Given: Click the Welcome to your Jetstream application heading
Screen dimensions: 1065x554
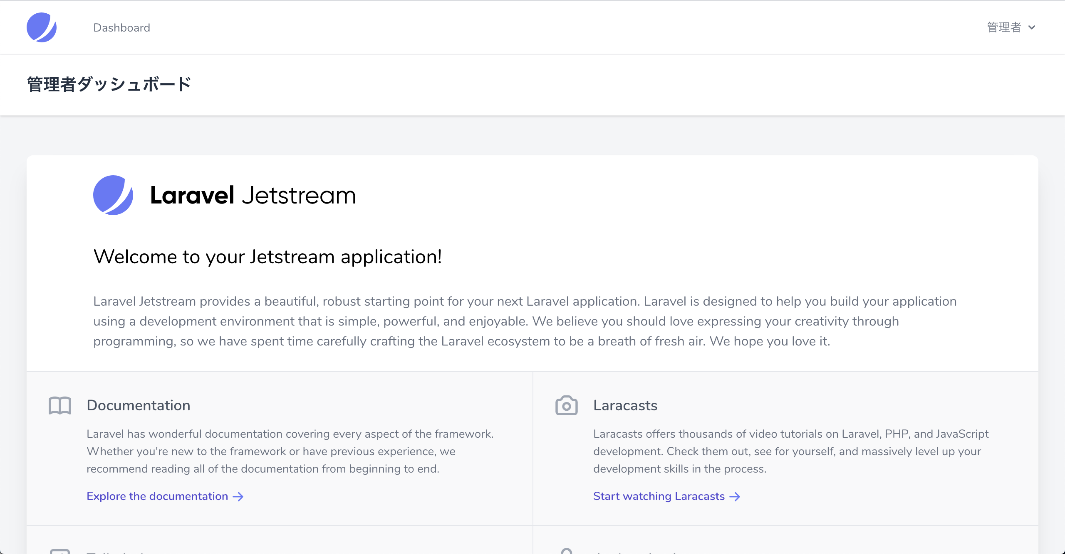Looking at the screenshot, I should (267, 257).
